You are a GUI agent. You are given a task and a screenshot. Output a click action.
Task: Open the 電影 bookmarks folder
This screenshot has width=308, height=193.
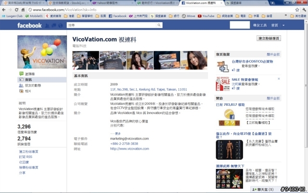pos(241,16)
